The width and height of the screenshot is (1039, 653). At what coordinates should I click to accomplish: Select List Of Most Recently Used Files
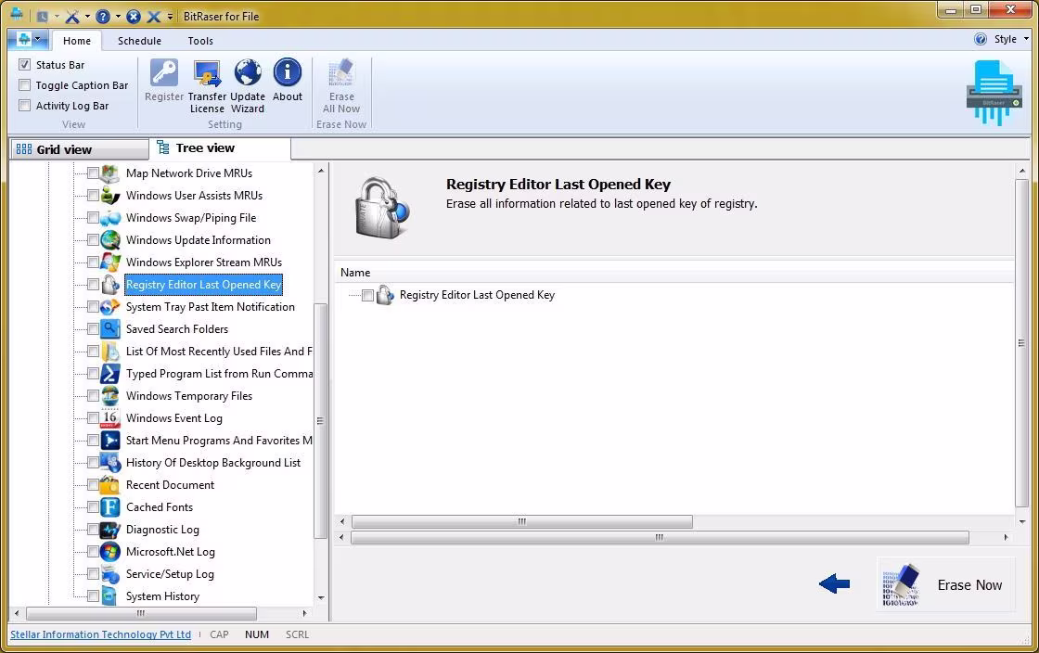tap(219, 352)
